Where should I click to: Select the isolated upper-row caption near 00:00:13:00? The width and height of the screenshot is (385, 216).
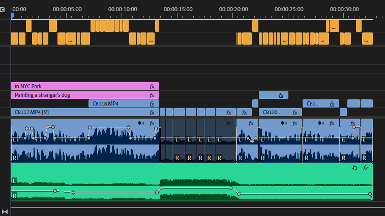tap(157, 26)
